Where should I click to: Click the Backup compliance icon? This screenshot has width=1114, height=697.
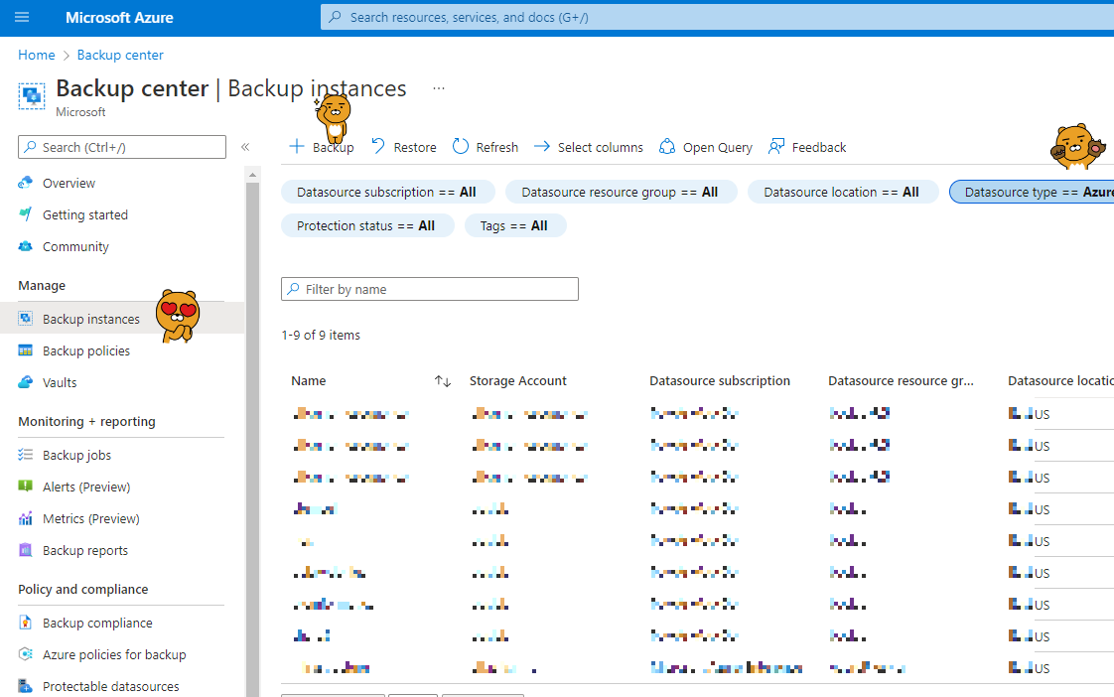click(26, 623)
